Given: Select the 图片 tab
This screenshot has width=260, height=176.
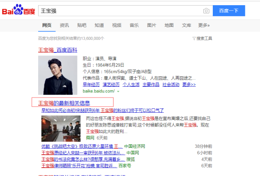Looking at the screenshot, I should pos(152,26).
